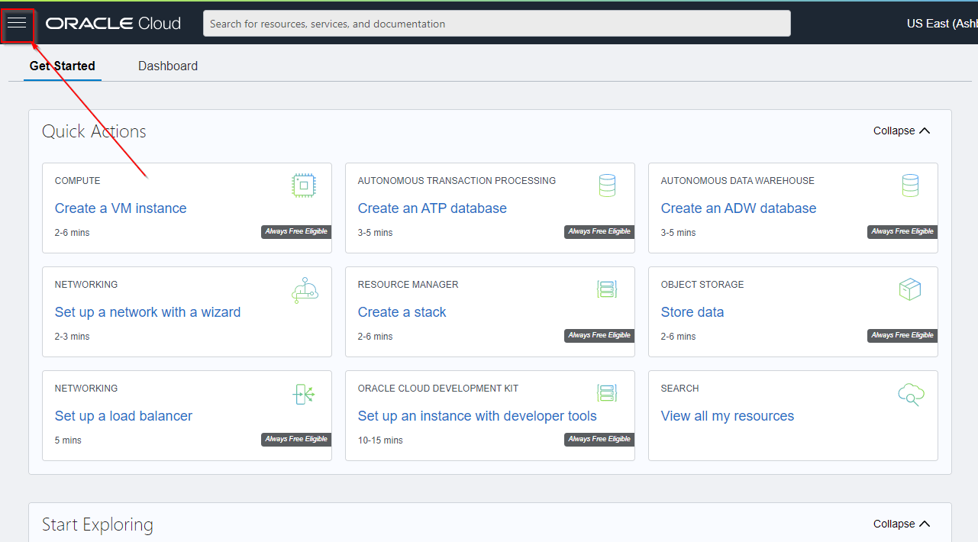
Task: Click the load balancer icon
Action: (304, 394)
